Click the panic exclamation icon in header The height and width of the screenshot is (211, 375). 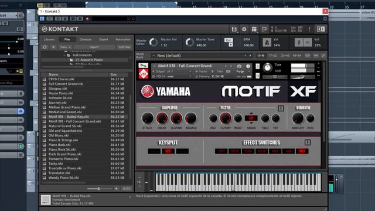(309, 29)
